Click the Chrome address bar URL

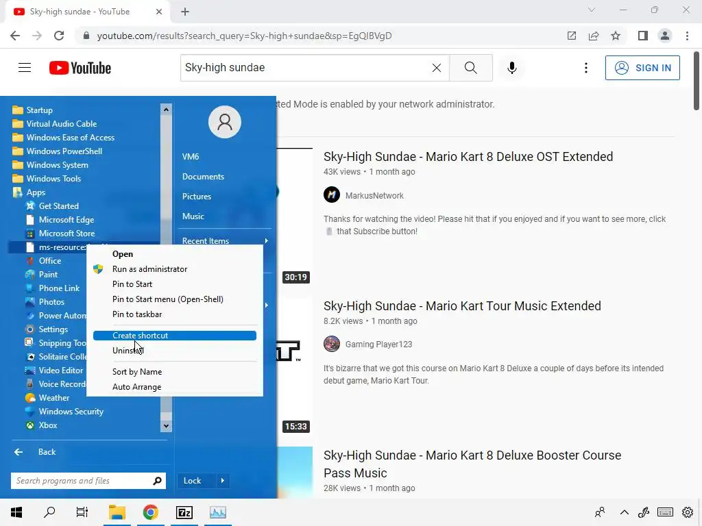pyautogui.click(x=244, y=36)
